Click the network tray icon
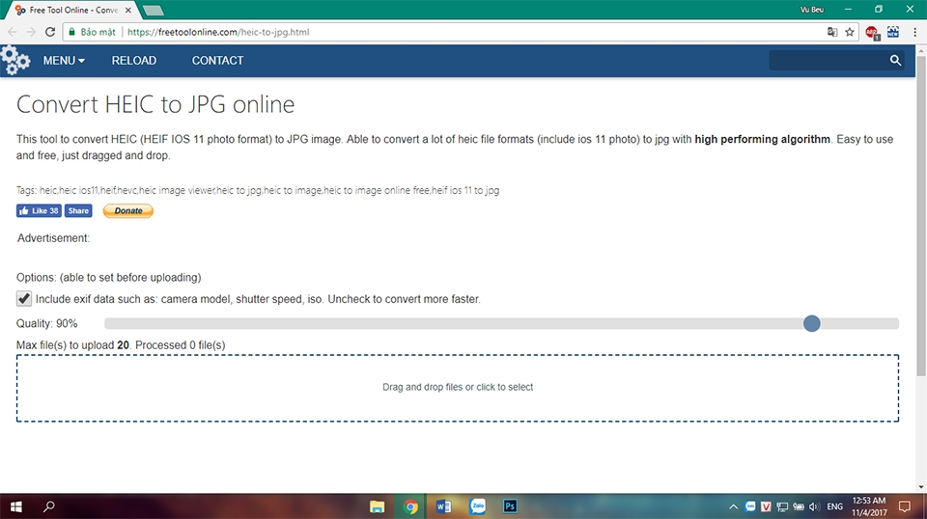 click(782, 506)
